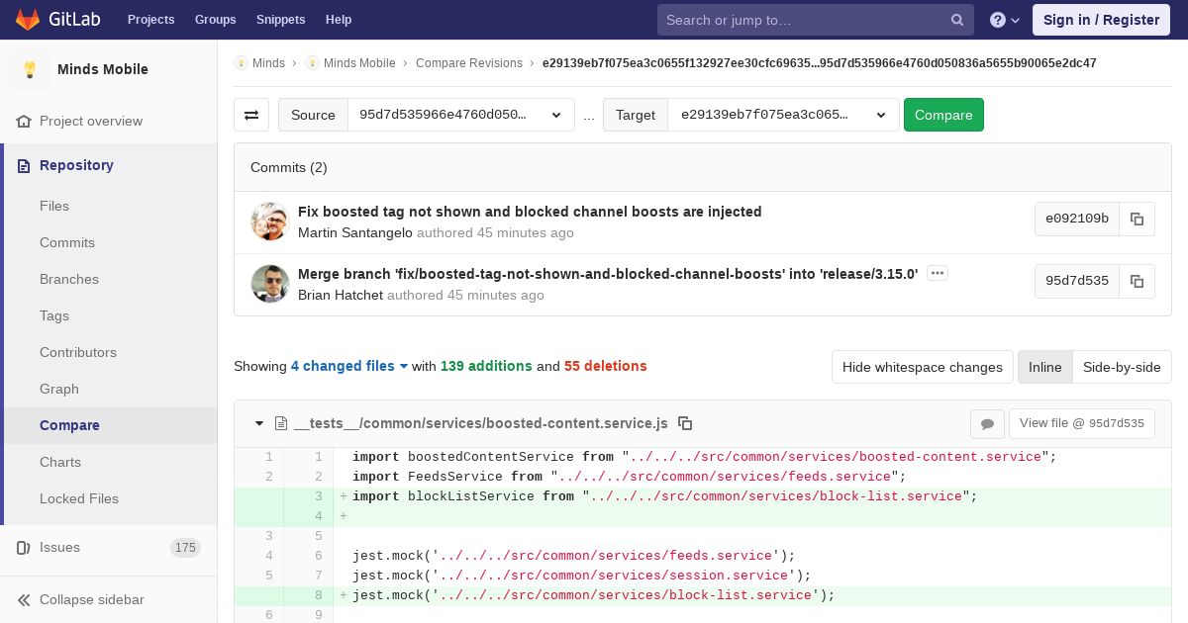Click the GitLab fox logo
This screenshot has height=623, width=1188.
[x=28, y=20]
